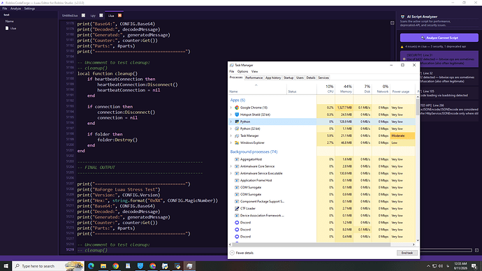Image resolution: width=482 pixels, height=271 pixels.
Task: Open the editor File menu
Action: click(5, 8)
